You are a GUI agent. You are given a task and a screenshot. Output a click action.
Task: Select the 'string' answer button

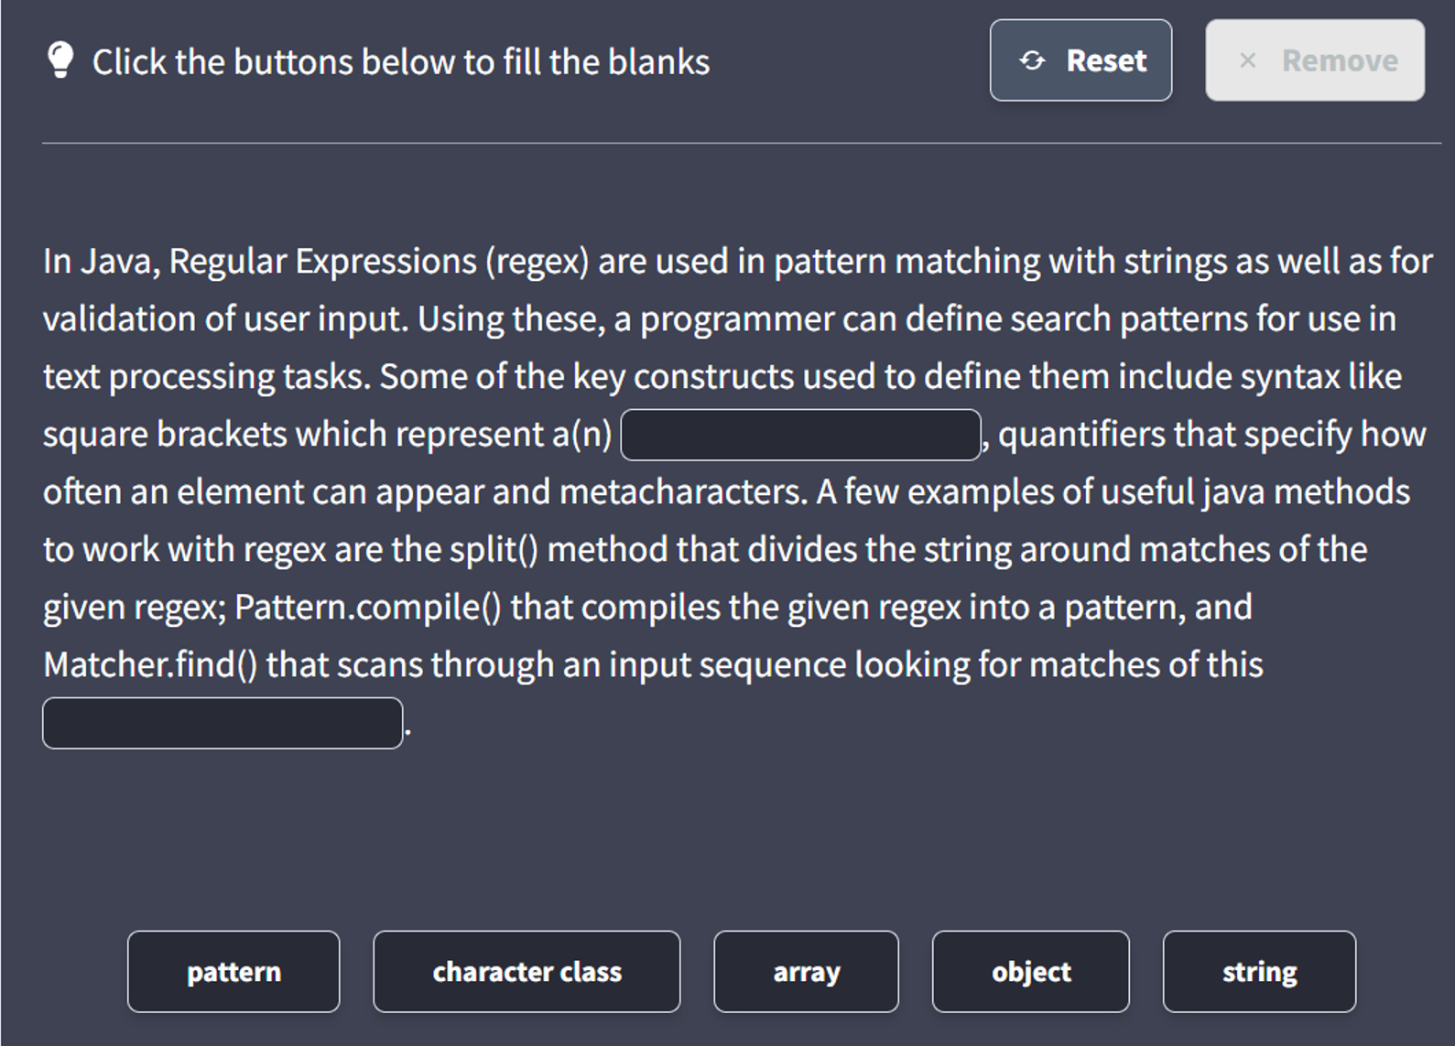click(1259, 971)
